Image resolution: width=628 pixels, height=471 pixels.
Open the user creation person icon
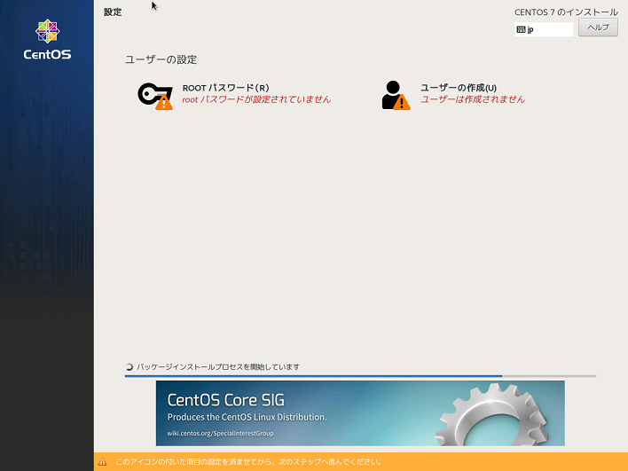[x=396, y=95]
